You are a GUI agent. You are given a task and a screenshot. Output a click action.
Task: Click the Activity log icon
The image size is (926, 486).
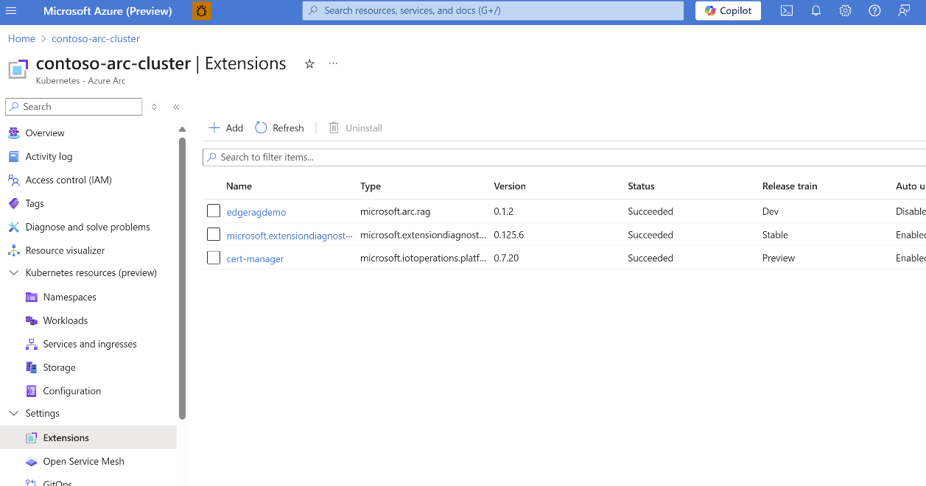(x=13, y=157)
